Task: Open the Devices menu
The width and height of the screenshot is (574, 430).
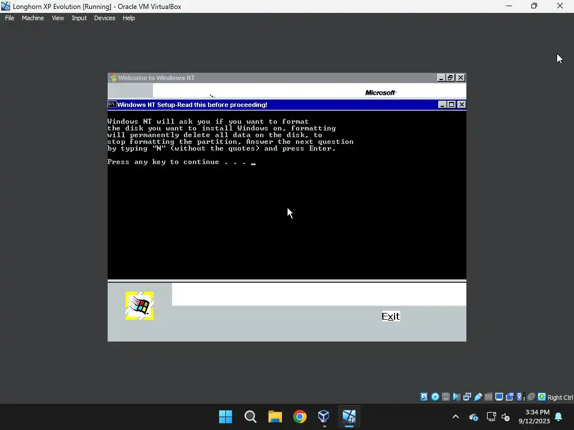Action: (104, 18)
